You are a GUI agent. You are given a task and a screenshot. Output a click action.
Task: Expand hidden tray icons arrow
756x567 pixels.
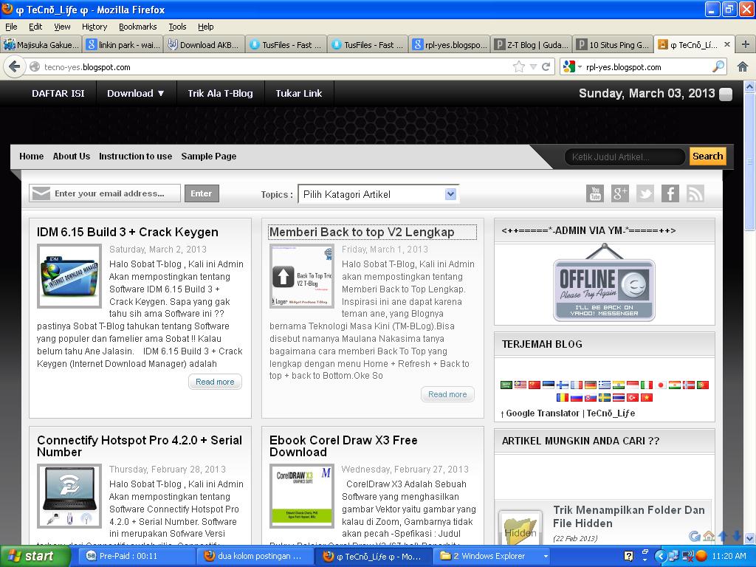(660, 556)
